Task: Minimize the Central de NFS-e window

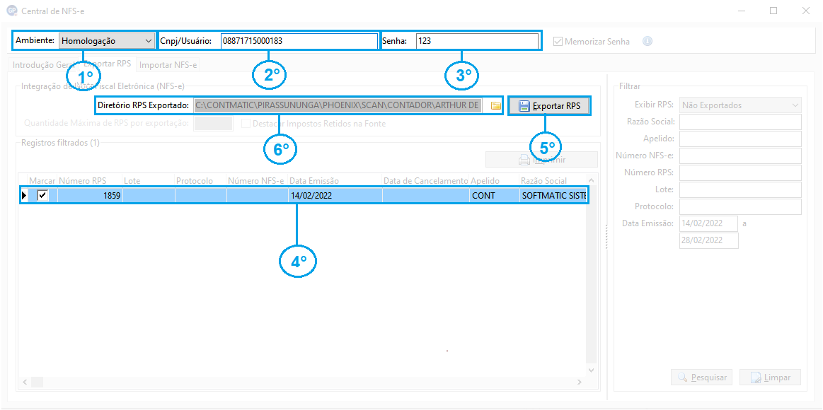Action: (x=741, y=11)
